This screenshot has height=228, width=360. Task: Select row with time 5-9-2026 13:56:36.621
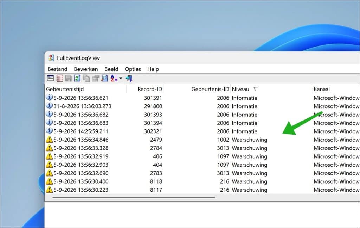coord(202,98)
